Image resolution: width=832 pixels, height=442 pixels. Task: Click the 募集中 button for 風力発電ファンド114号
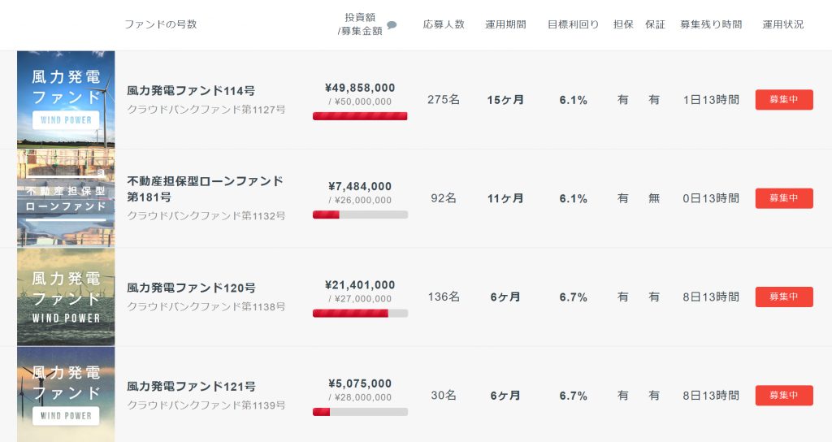[784, 100]
